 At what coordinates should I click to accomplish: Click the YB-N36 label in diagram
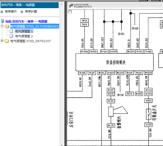pyautogui.click(x=120, y=95)
